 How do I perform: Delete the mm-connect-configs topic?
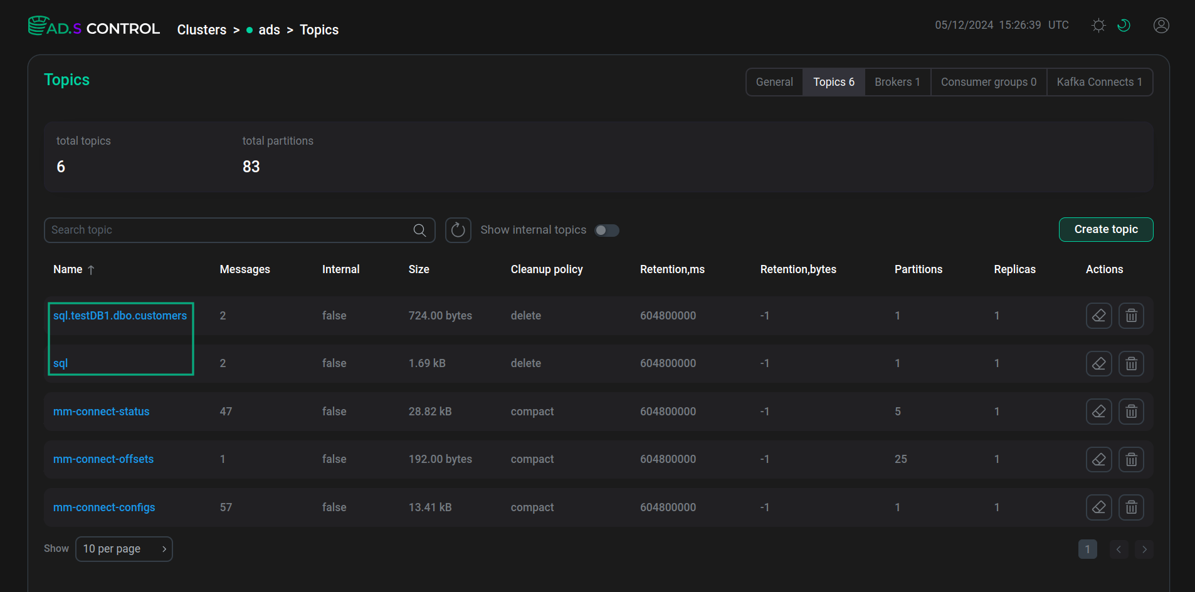[x=1132, y=507]
